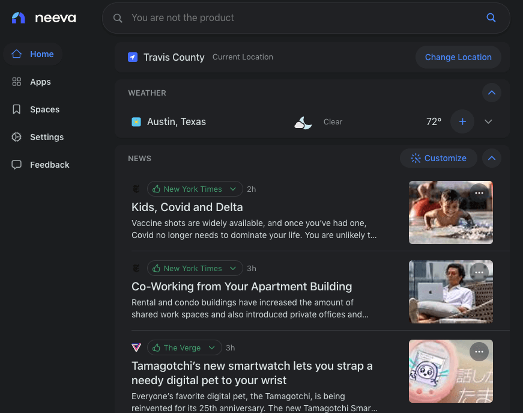Open Settings via the gear icon
The width and height of the screenshot is (523, 413).
[16, 137]
